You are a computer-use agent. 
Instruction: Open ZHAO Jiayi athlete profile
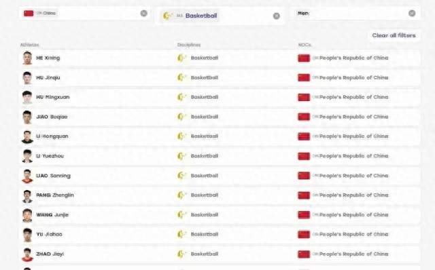coord(50,254)
